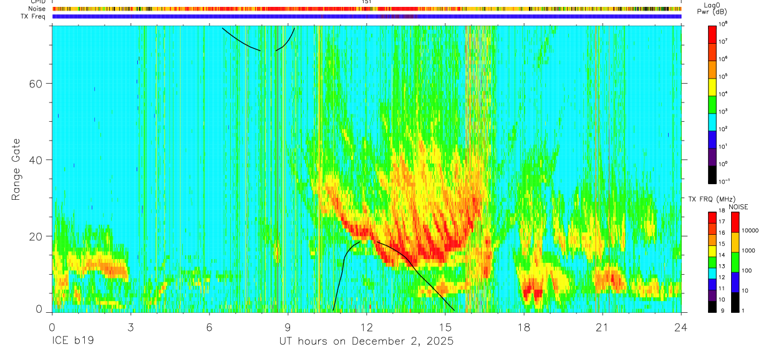Viewport: 766px width, 354px height.
Task: Click the x-axis tick label '3'
Action: [x=130, y=327]
